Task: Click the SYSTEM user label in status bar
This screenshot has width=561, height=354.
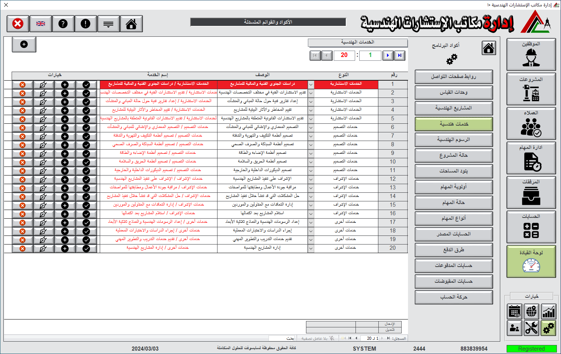Action: click(x=364, y=349)
